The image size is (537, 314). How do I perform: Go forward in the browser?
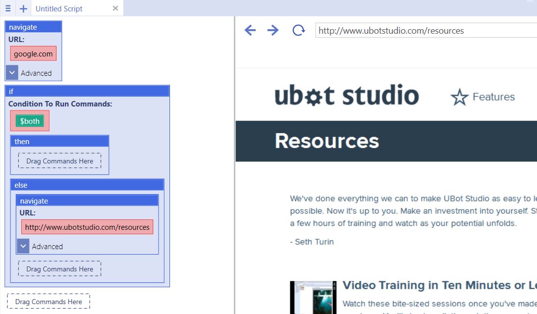(273, 30)
